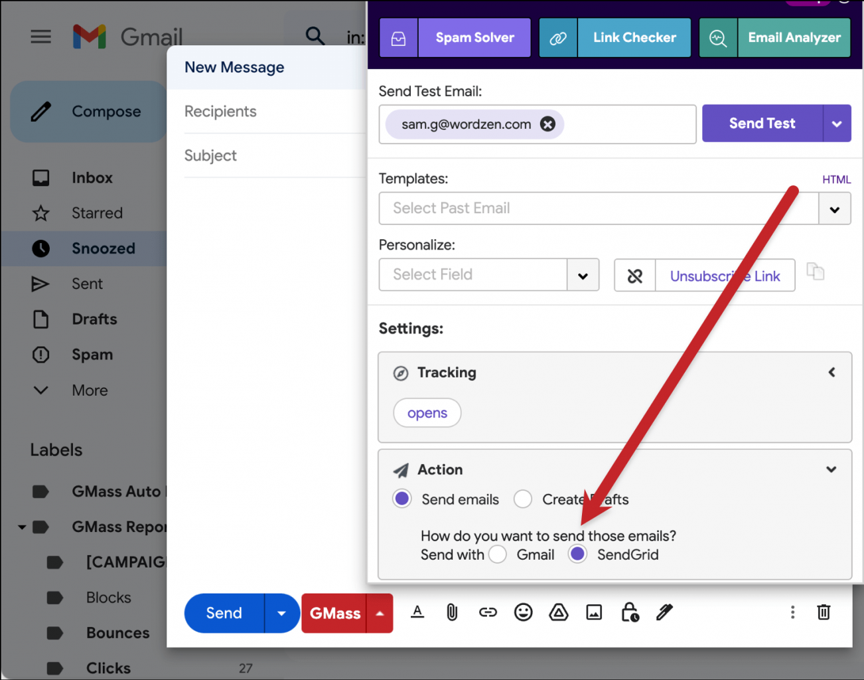The height and width of the screenshot is (680, 864).
Task: Open the Personalize Select Field dropdown
Action: (583, 276)
